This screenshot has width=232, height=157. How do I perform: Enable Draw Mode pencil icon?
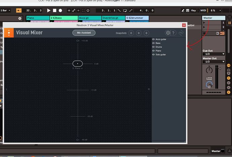pos(183,10)
